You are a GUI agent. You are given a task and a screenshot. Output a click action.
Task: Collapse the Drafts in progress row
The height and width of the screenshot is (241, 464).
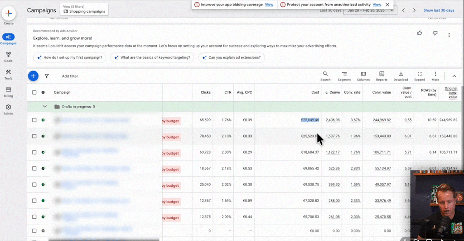point(44,107)
